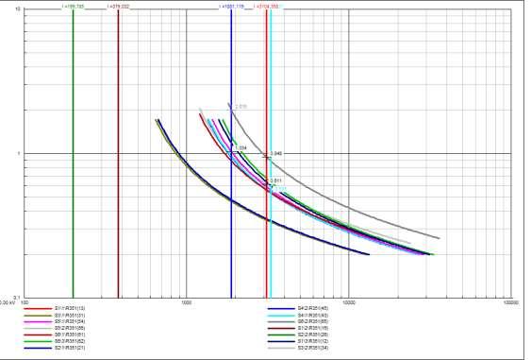Click the 1.034 intersection value label

(x=241, y=148)
